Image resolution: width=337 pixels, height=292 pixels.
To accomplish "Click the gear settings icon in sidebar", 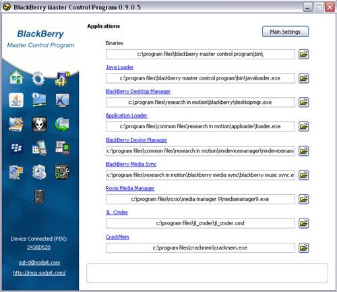I will 38,79.
